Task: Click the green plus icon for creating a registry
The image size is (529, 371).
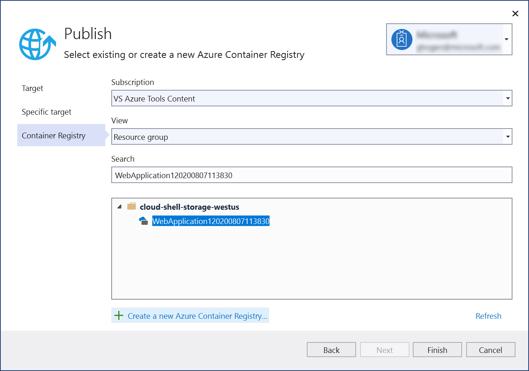Action: 119,315
